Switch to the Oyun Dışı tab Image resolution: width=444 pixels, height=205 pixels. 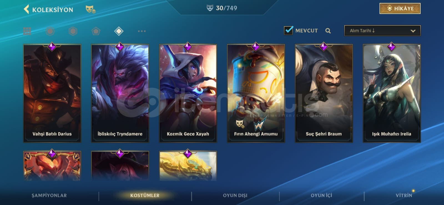point(235,195)
